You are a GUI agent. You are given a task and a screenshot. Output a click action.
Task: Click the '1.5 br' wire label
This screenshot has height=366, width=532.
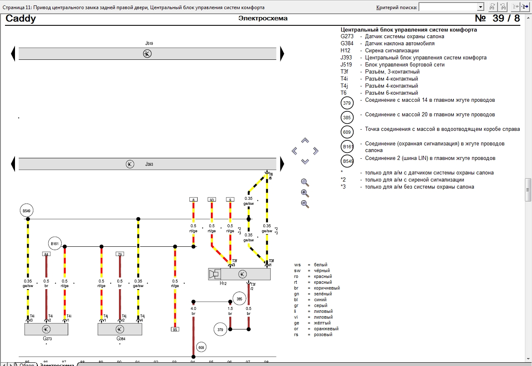[230, 311]
